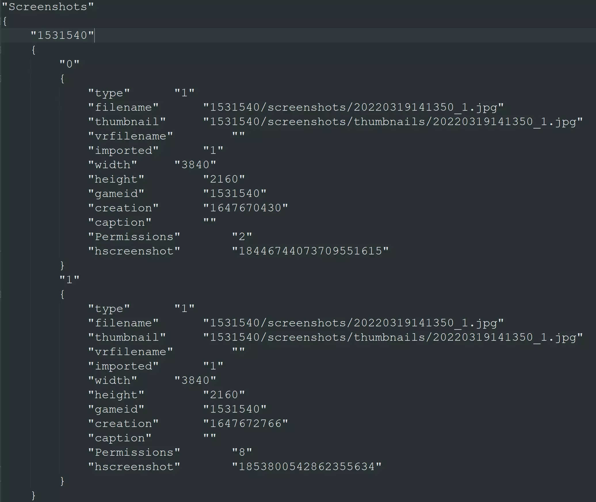Click the second entry's filename path
Image resolution: width=596 pixels, height=502 pixels.
353,323
